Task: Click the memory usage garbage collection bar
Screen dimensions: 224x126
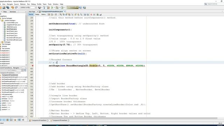Action: [72, 7]
